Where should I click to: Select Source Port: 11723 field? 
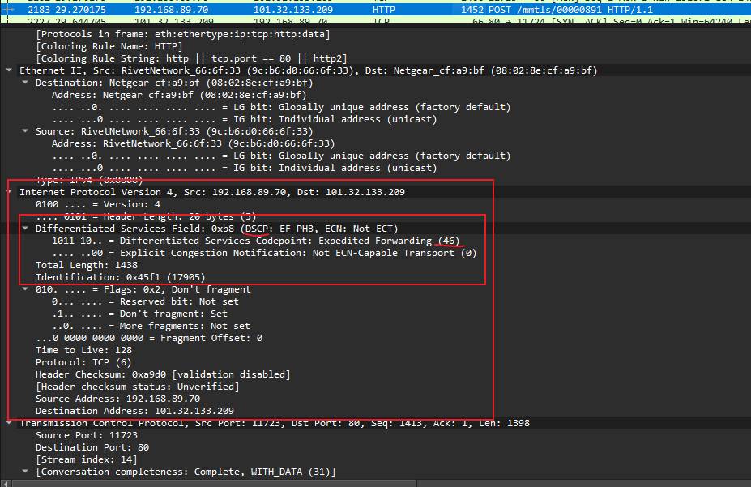click(87, 435)
